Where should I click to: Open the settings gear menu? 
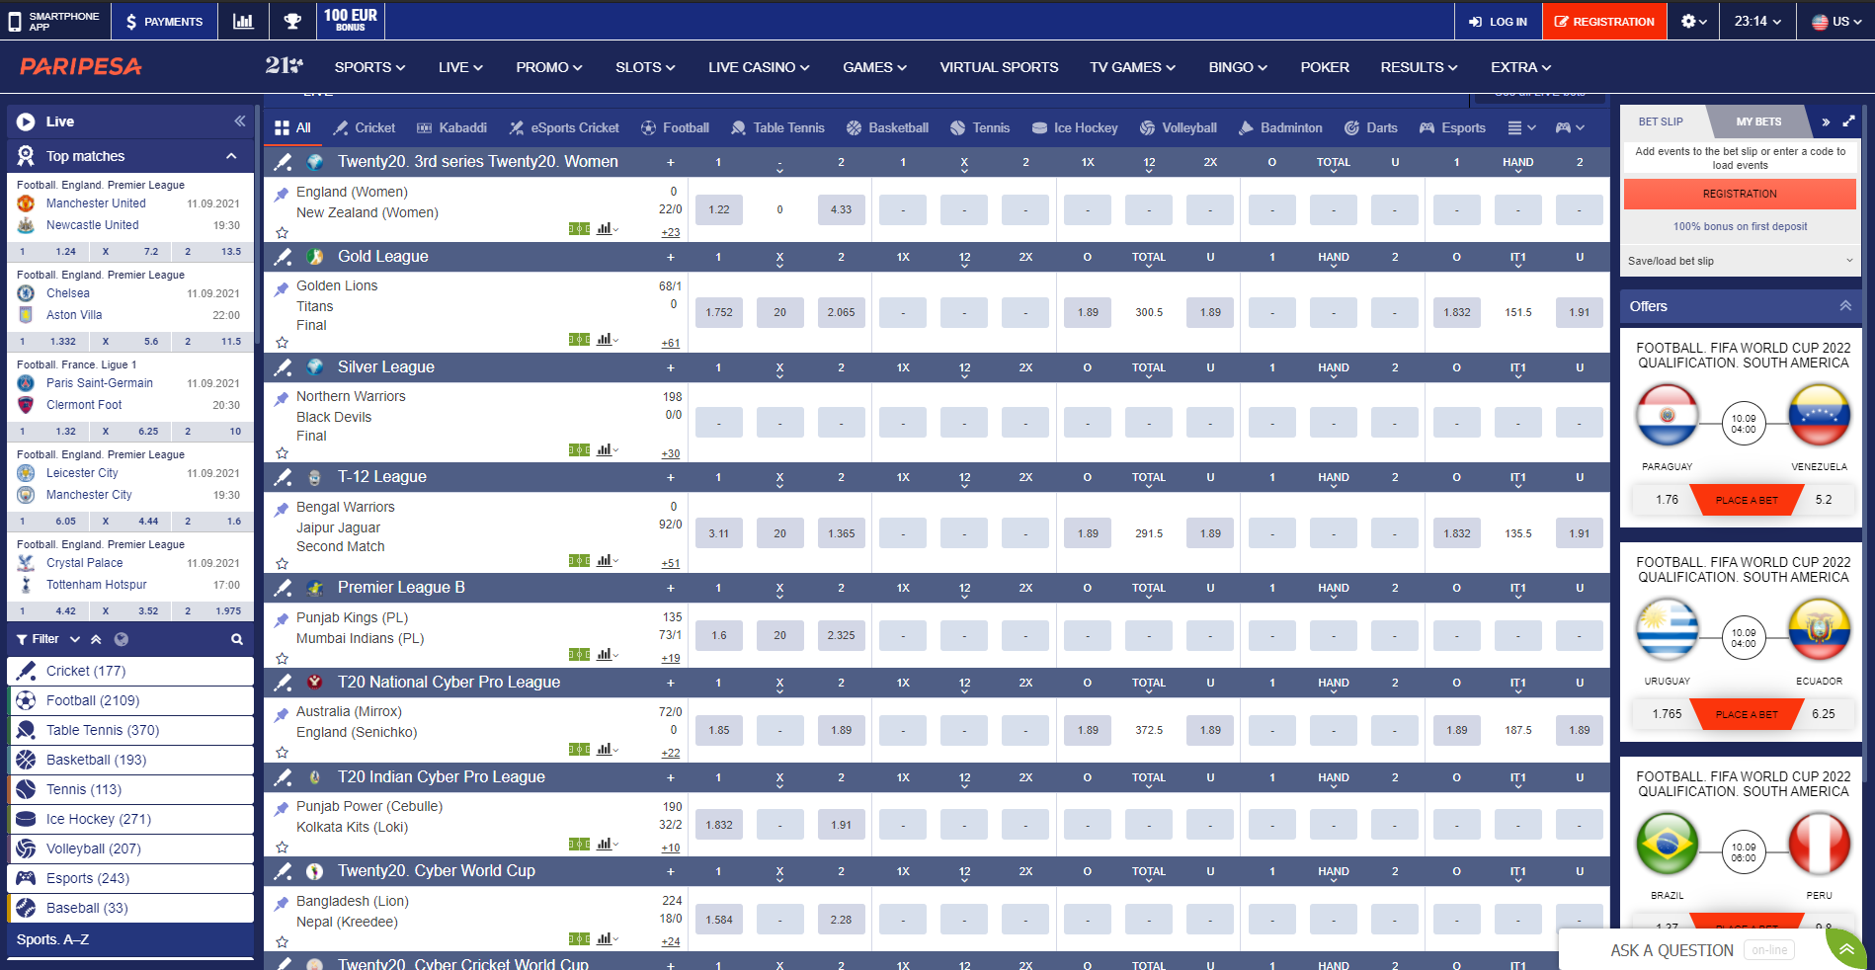(1694, 21)
